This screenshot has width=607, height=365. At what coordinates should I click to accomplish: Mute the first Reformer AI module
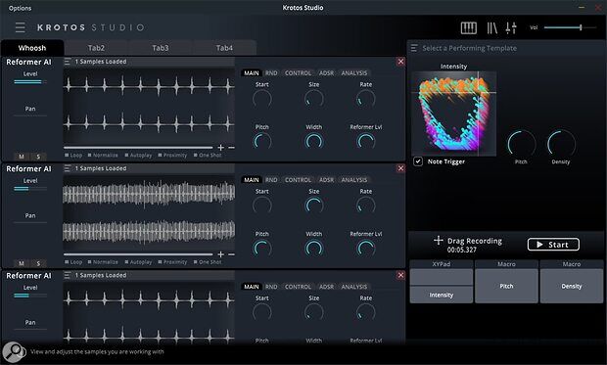pyautogui.click(x=22, y=157)
